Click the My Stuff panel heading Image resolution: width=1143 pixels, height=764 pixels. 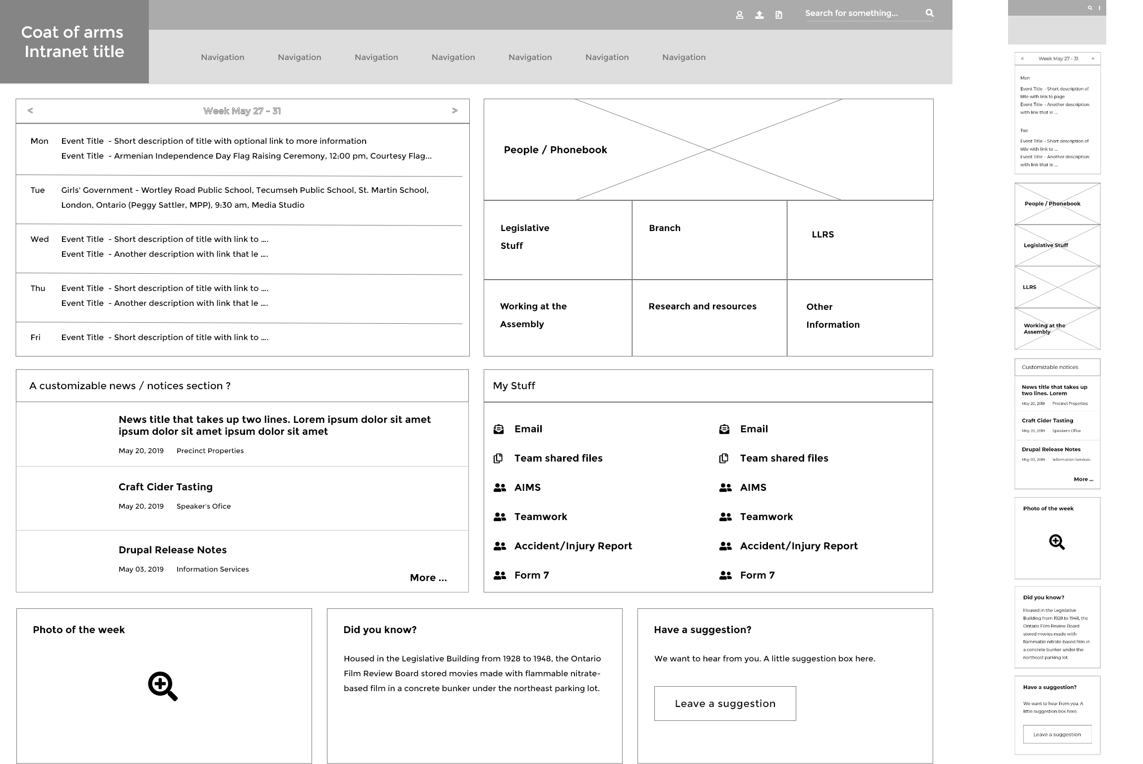[514, 386]
